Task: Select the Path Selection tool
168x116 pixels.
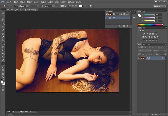Action: click(x=3, y=67)
